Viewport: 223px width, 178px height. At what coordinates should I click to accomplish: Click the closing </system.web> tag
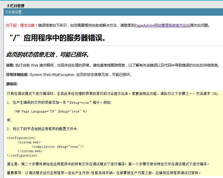pyautogui.click(x=30, y=151)
